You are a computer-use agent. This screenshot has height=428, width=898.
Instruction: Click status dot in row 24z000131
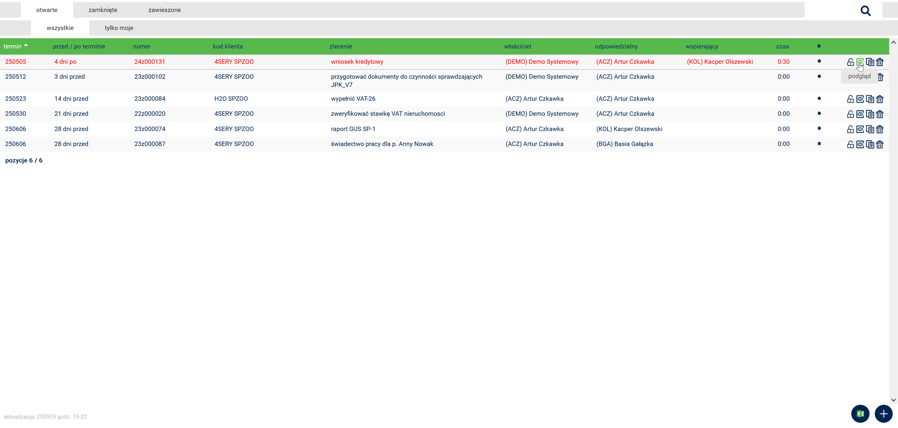pos(819,61)
